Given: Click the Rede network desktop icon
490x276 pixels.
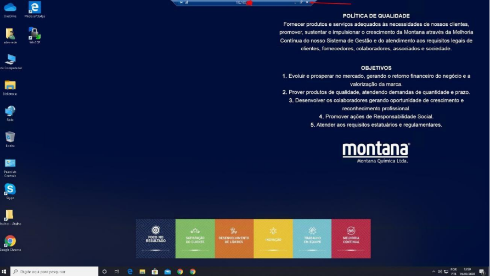Looking at the screenshot, I should (x=10, y=111).
